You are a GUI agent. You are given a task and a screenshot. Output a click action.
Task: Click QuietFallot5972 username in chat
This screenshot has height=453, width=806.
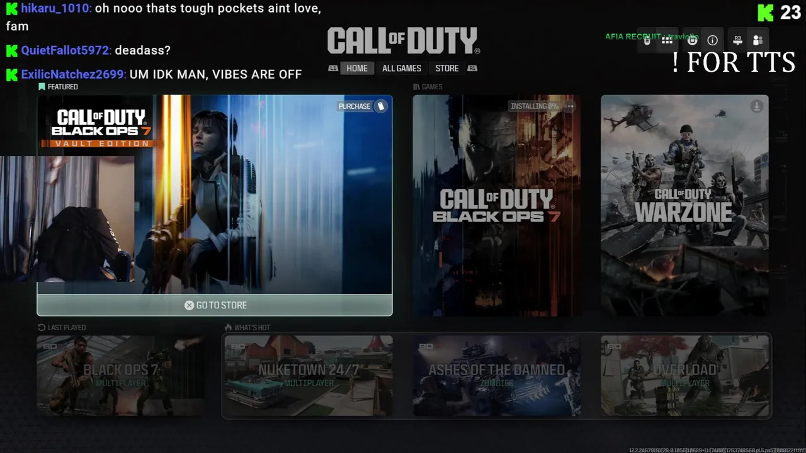[x=65, y=50]
